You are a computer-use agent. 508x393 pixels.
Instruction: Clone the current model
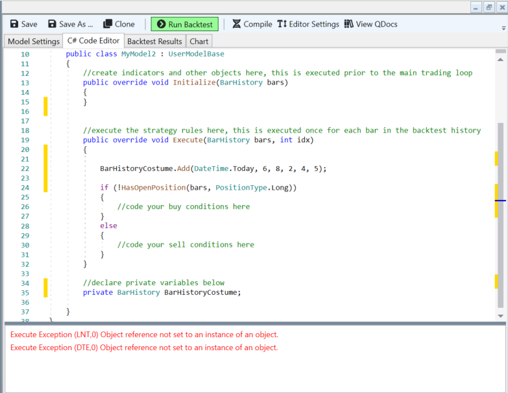119,24
